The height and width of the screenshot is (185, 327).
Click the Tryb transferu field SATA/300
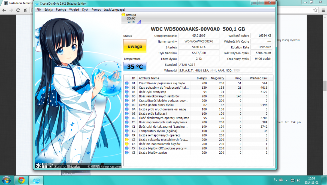pos(199,53)
